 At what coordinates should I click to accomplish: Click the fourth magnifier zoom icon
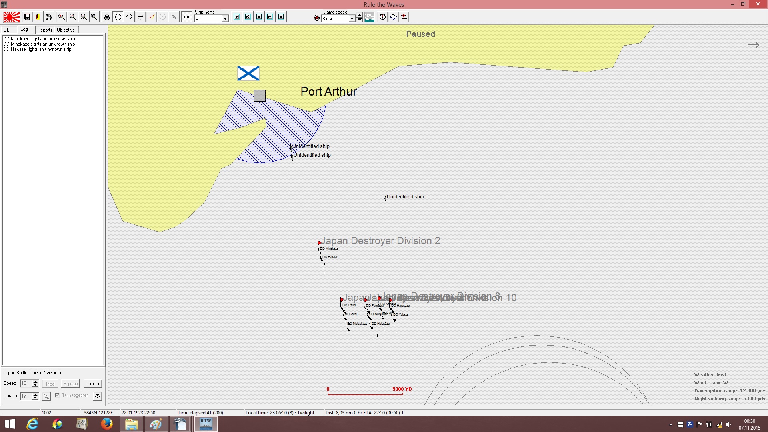tap(94, 17)
